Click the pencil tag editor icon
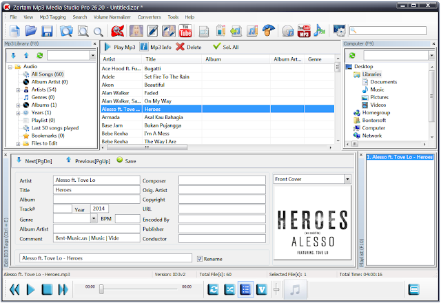441x303 pixels. [x=152, y=31]
